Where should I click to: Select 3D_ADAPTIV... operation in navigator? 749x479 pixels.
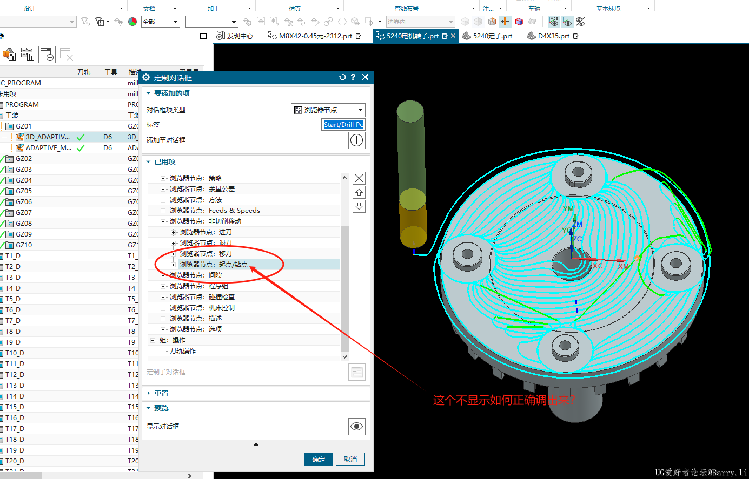[x=48, y=137]
